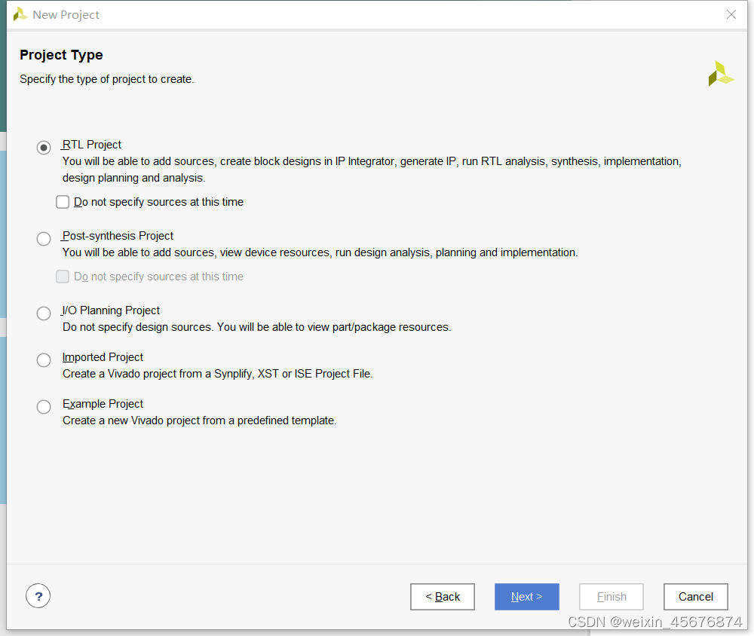Click the description about viewing device resources
Viewport: 754px width, 636px height.
click(320, 252)
